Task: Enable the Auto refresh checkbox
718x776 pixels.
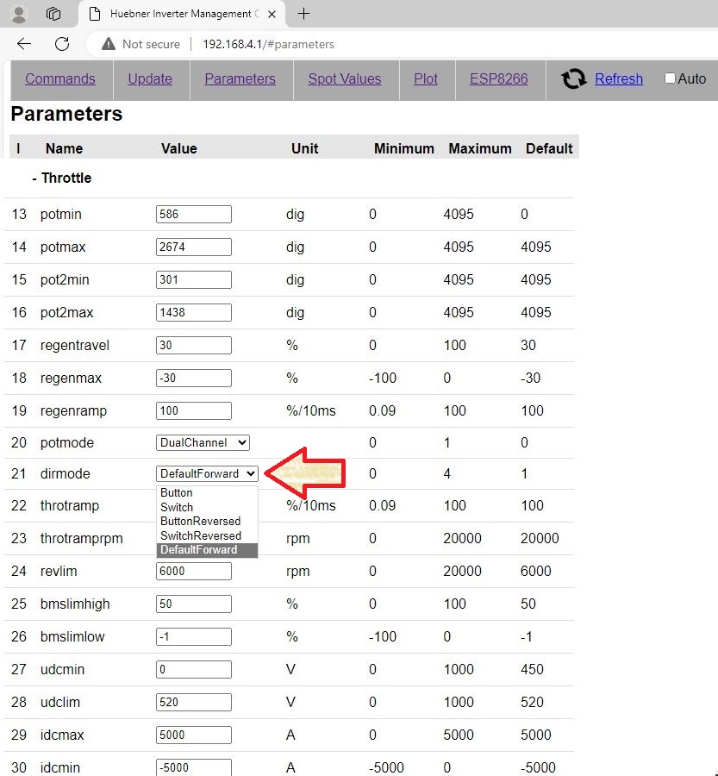Action: pos(670,78)
